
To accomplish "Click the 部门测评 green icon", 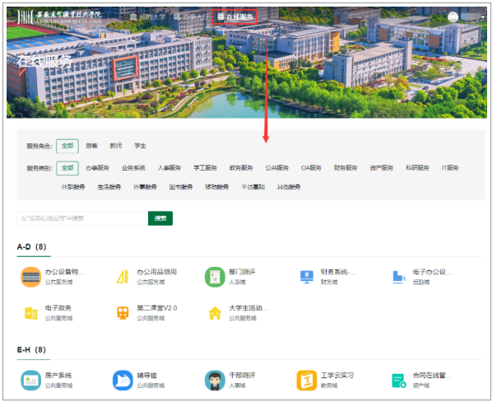I will (x=215, y=277).
